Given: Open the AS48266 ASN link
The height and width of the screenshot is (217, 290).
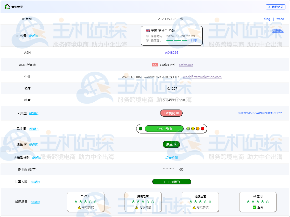Looking at the screenshot, I should click(171, 53).
